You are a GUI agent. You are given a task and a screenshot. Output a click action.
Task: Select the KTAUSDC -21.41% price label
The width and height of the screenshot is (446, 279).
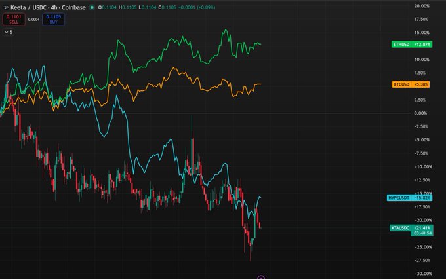(x=411, y=228)
